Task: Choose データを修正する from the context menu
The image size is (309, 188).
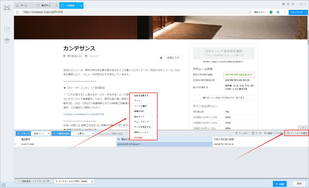Action: (143, 127)
